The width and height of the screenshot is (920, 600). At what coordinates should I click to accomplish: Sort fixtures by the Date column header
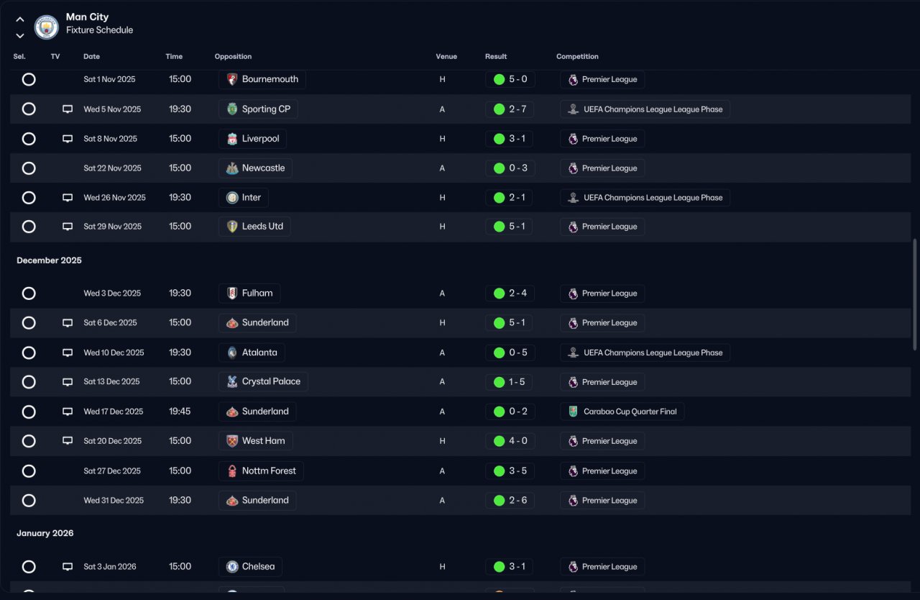[92, 57]
